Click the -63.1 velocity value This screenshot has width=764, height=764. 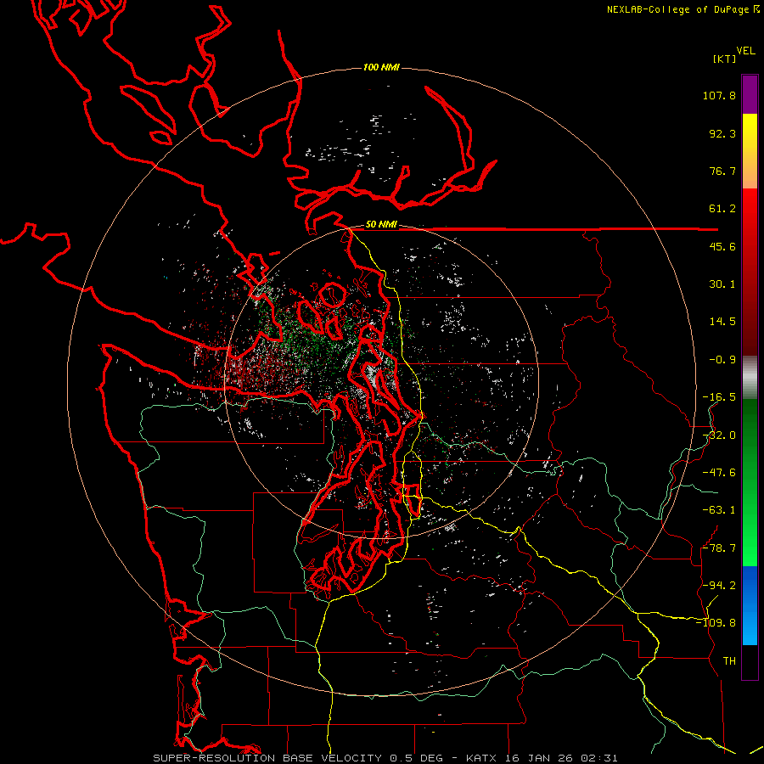coord(719,510)
